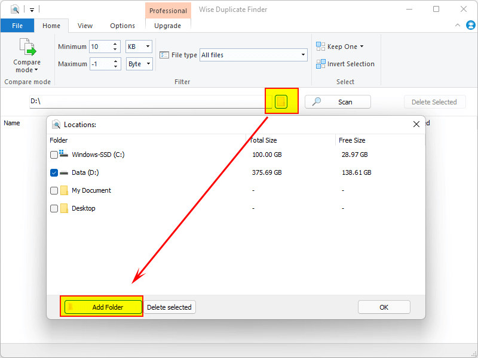This screenshot has height=358, width=478.
Task: Click the folder browse icon next to path
Action: 281,101
